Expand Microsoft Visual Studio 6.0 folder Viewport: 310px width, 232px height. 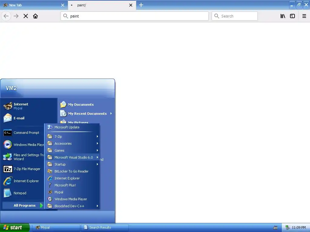[72, 157]
